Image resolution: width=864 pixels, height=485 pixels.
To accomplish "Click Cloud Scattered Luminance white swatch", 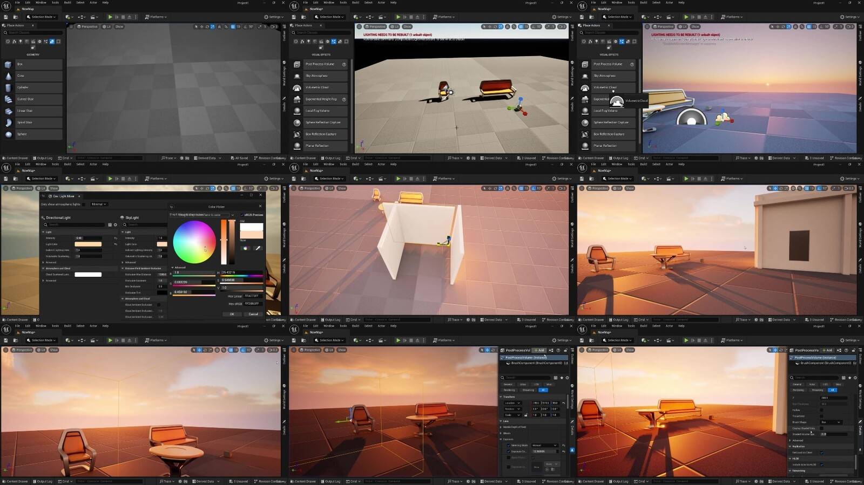I will pos(88,275).
